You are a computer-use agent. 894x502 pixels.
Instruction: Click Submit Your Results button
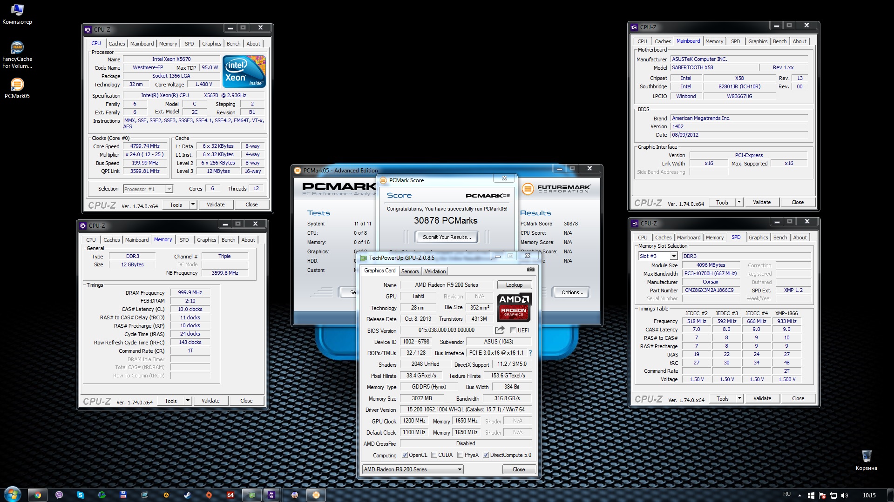coord(447,237)
